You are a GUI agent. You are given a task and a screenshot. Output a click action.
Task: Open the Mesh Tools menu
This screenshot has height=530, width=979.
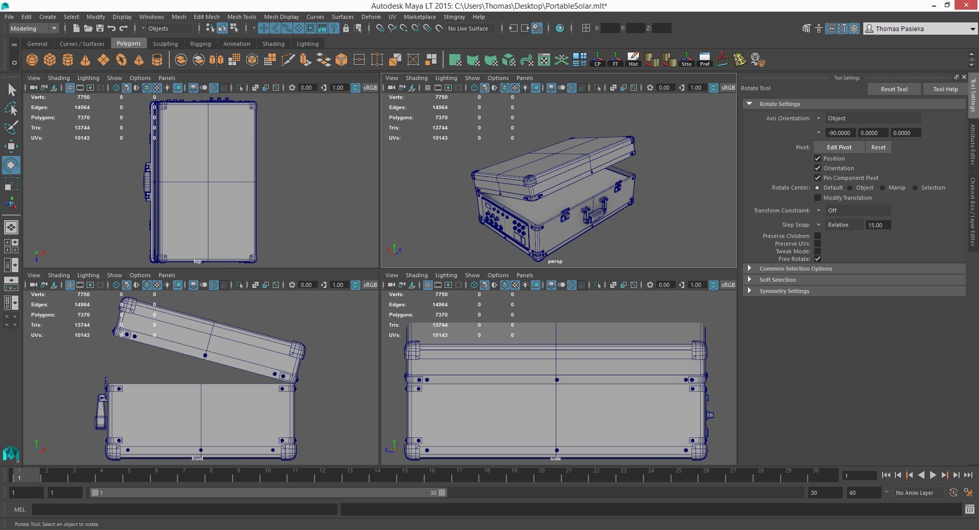point(242,17)
